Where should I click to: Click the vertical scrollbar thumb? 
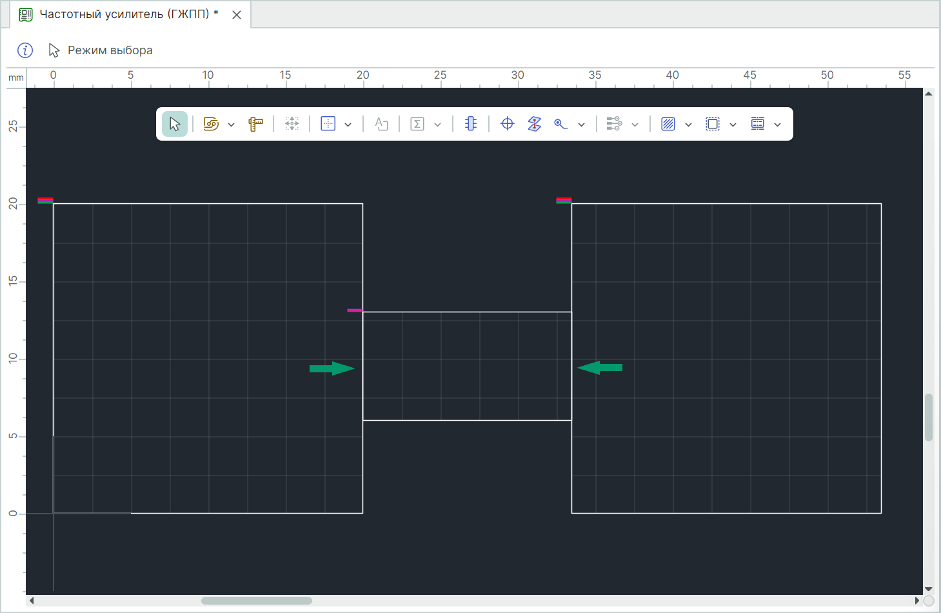[x=929, y=417]
